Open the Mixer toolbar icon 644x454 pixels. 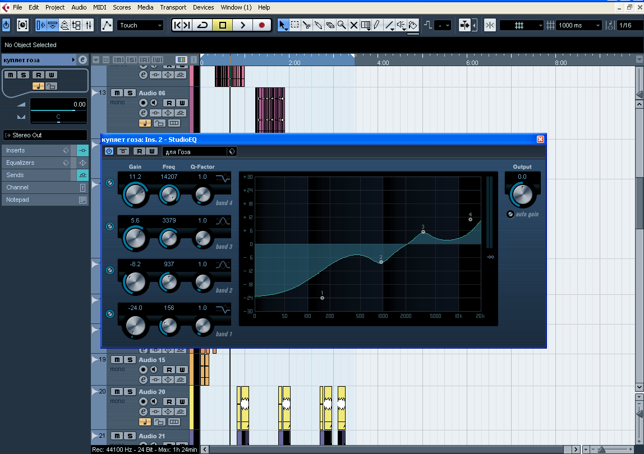click(89, 25)
